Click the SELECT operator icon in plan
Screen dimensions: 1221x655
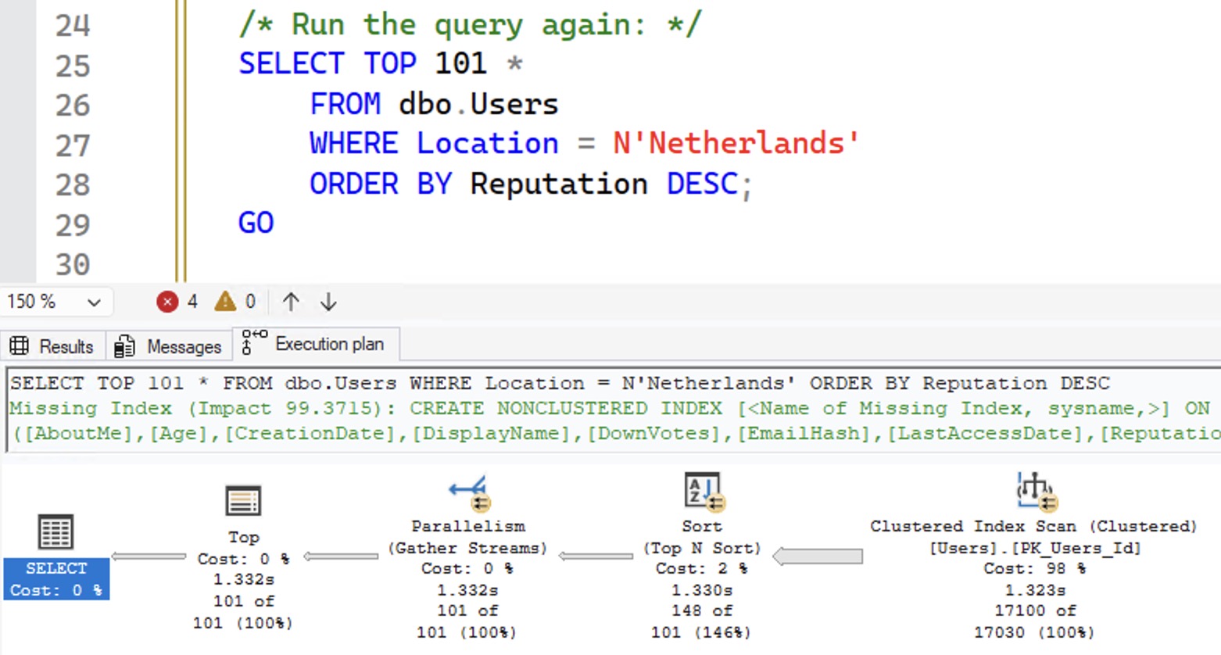55,532
